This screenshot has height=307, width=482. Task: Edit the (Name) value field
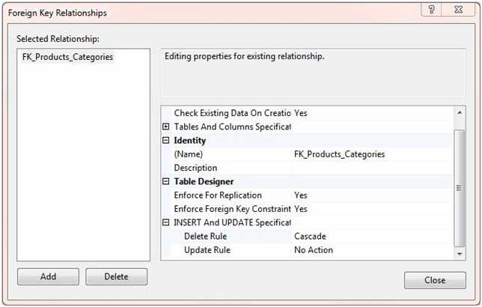tap(372, 154)
